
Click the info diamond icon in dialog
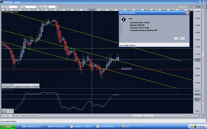pyautogui.click(x=123, y=20)
